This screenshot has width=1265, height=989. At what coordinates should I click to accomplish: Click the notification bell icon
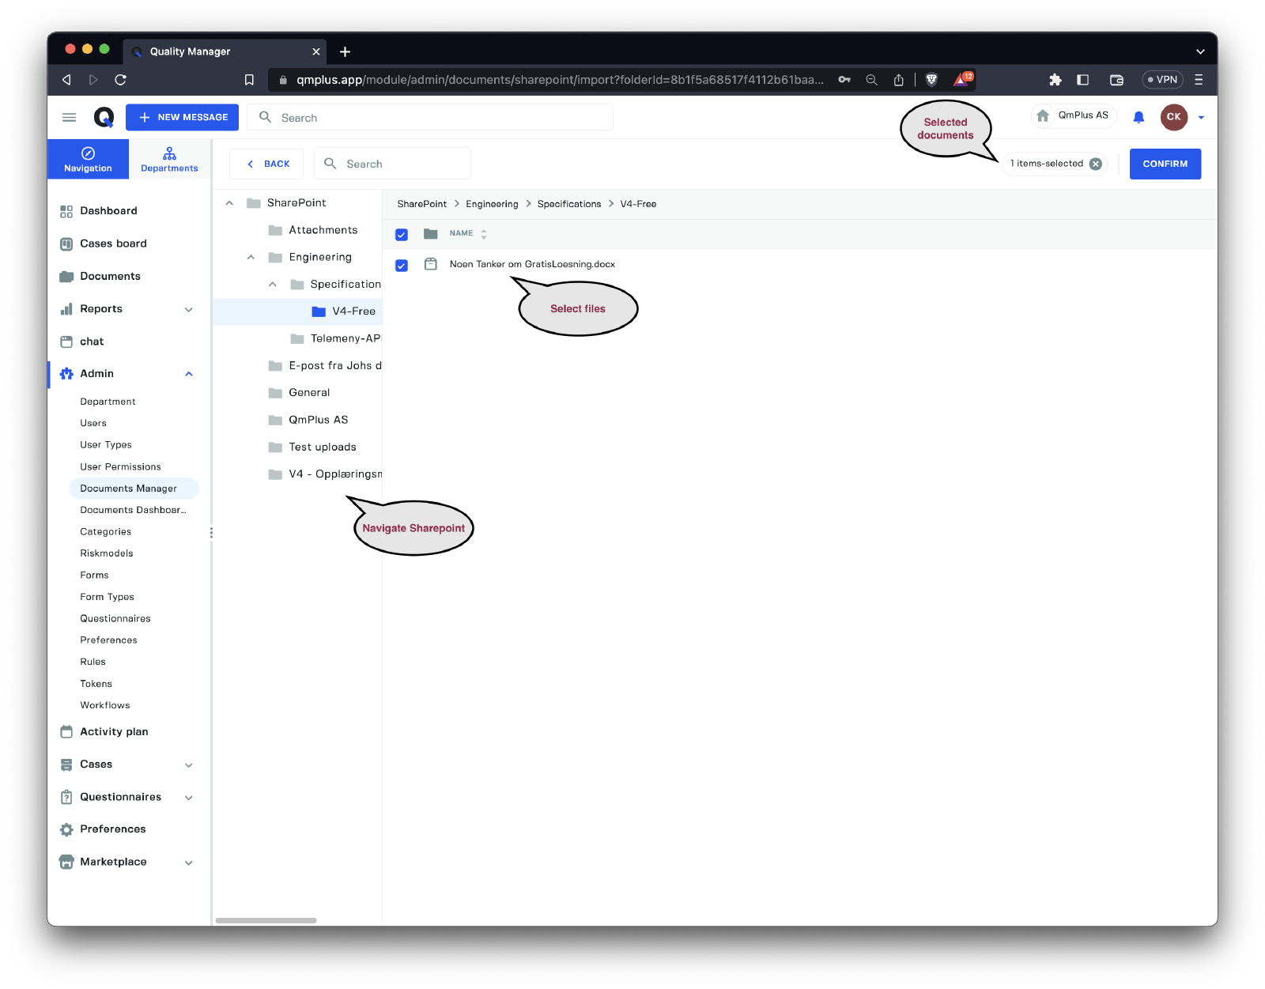click(x=1138, y=117)
